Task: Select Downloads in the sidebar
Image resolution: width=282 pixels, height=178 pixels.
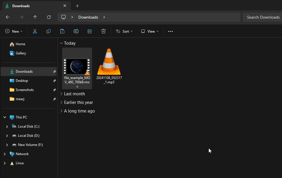Action: pyautogui.click(x=29, y=72)
